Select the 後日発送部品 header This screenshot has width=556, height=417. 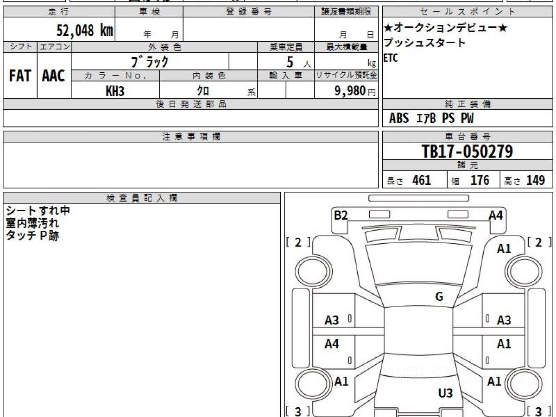click(190, 104)
